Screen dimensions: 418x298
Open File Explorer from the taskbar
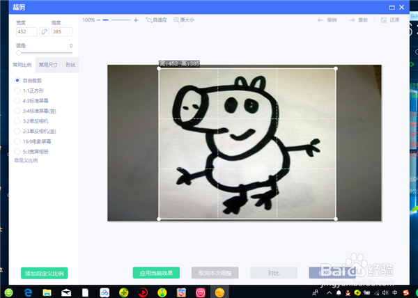(x=47, y=292)
